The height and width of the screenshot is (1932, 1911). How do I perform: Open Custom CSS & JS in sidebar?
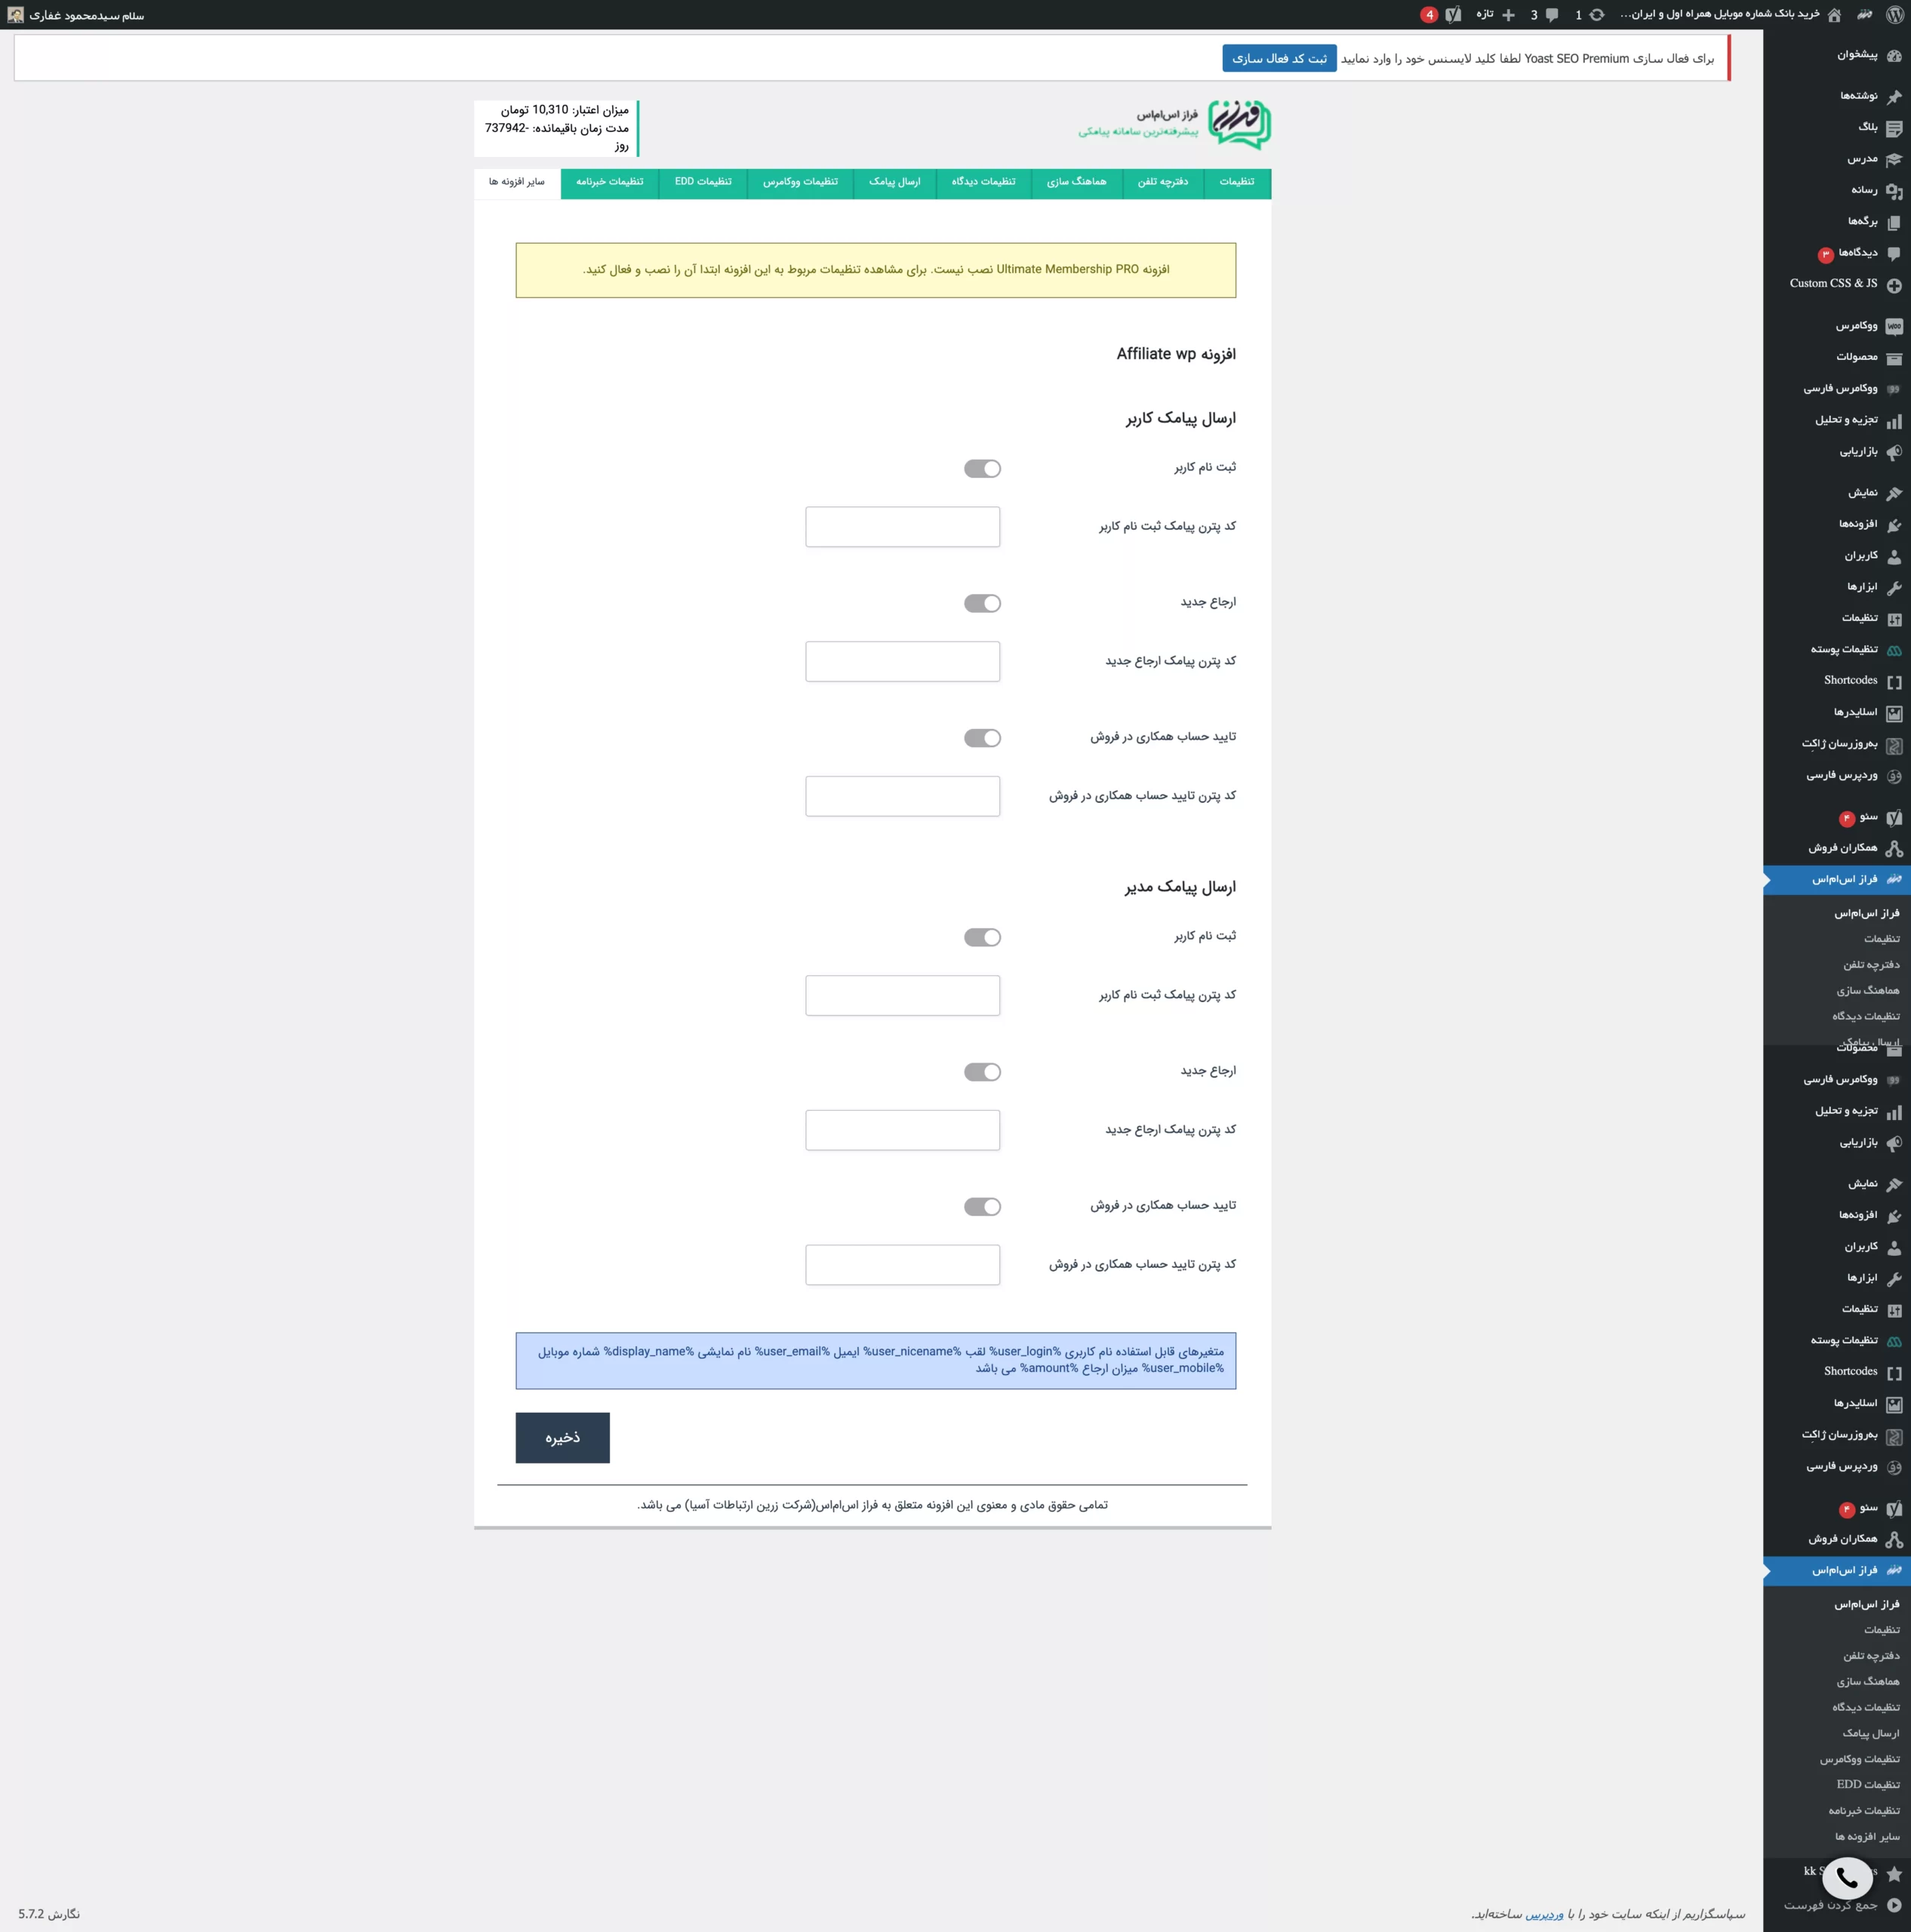tap(1834, 284)
